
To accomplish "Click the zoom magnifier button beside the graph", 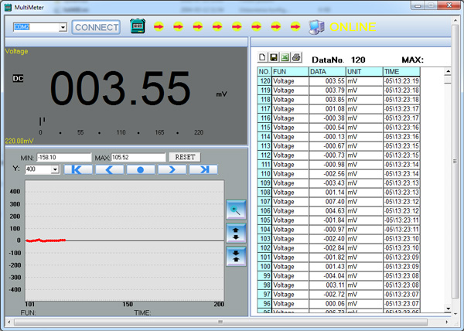I will point(235,209).
